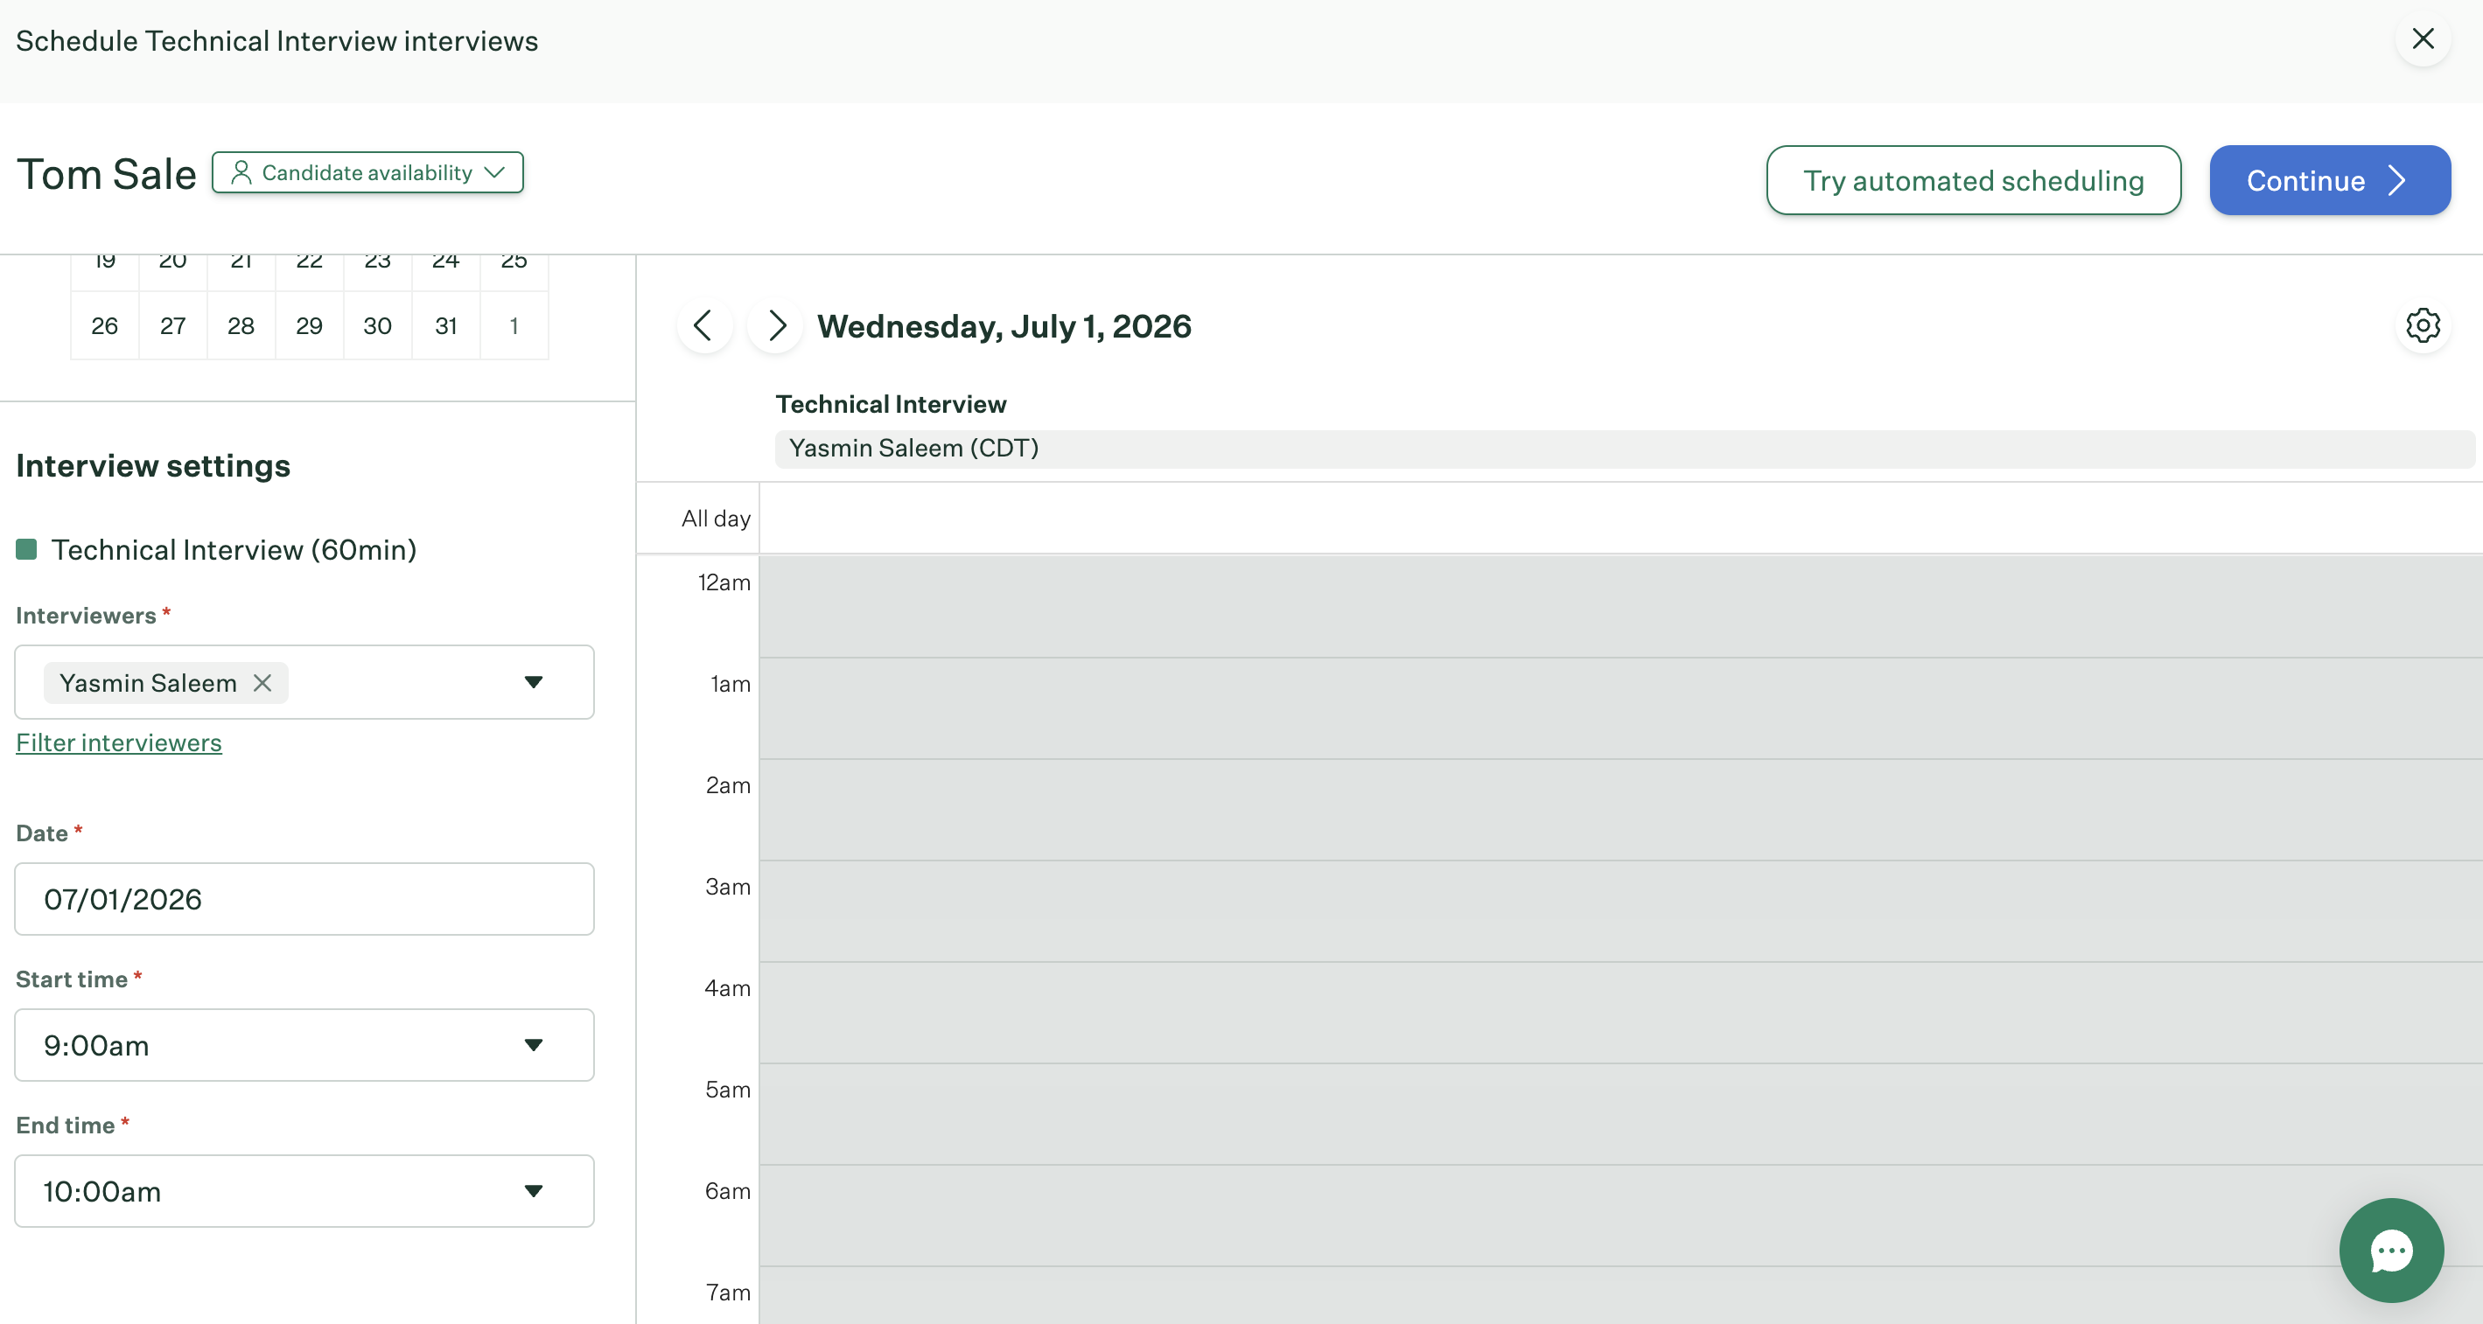Viewport: 2483px width, 1324px height.
Task: Click the Interview settings heading
Action: (x=153, y=466)
